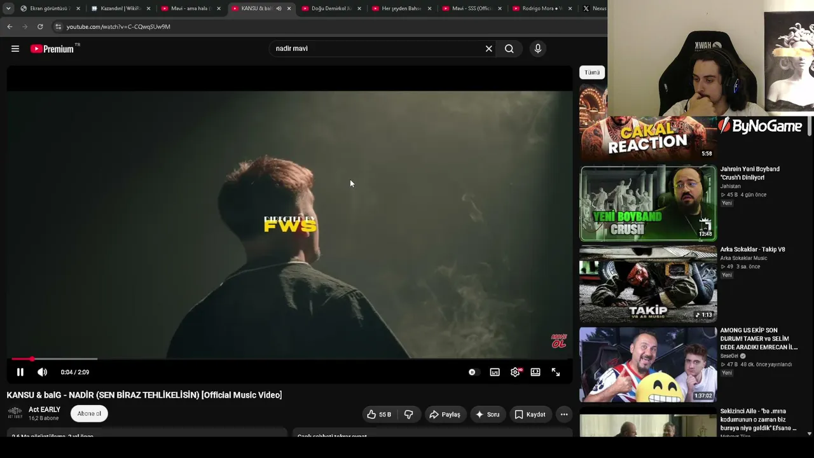
Task: Close the 'Rodrigo Mora' tab
Action: pos(570,8)
